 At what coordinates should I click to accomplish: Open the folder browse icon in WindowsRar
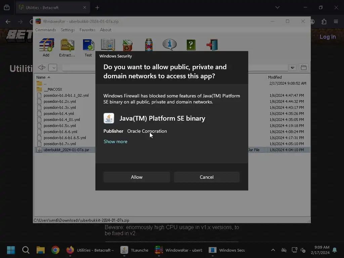coord(304,67)
